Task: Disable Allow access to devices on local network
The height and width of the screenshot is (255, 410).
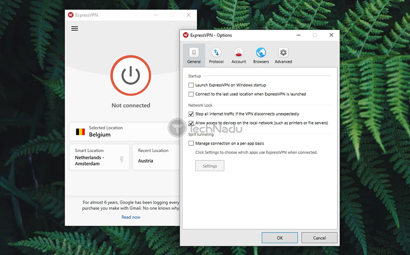Action: coord(191,123)
